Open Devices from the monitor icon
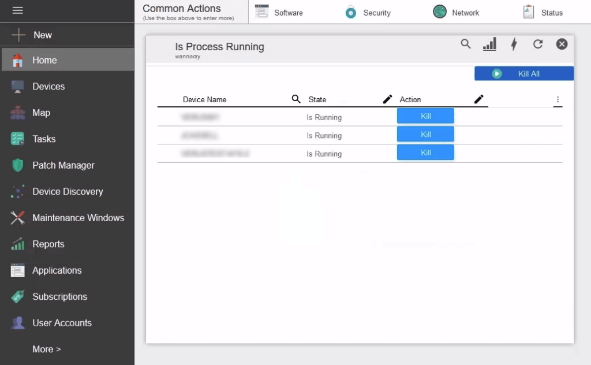The height and width of the screenshot is (365, 591). [x=17, y=87]
